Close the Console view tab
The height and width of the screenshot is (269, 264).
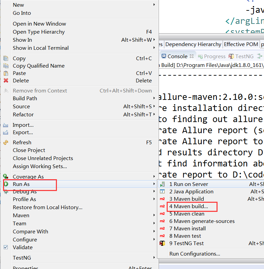pyautogui.click(x=192, y=56)
